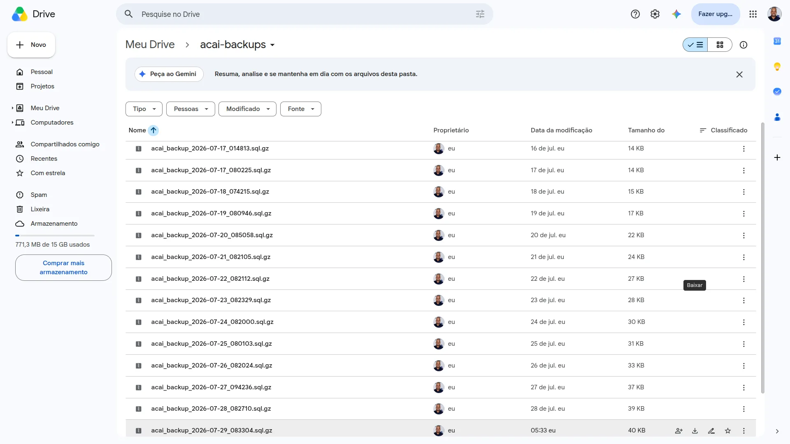Open the Pessoas filter dropdown

191,109
